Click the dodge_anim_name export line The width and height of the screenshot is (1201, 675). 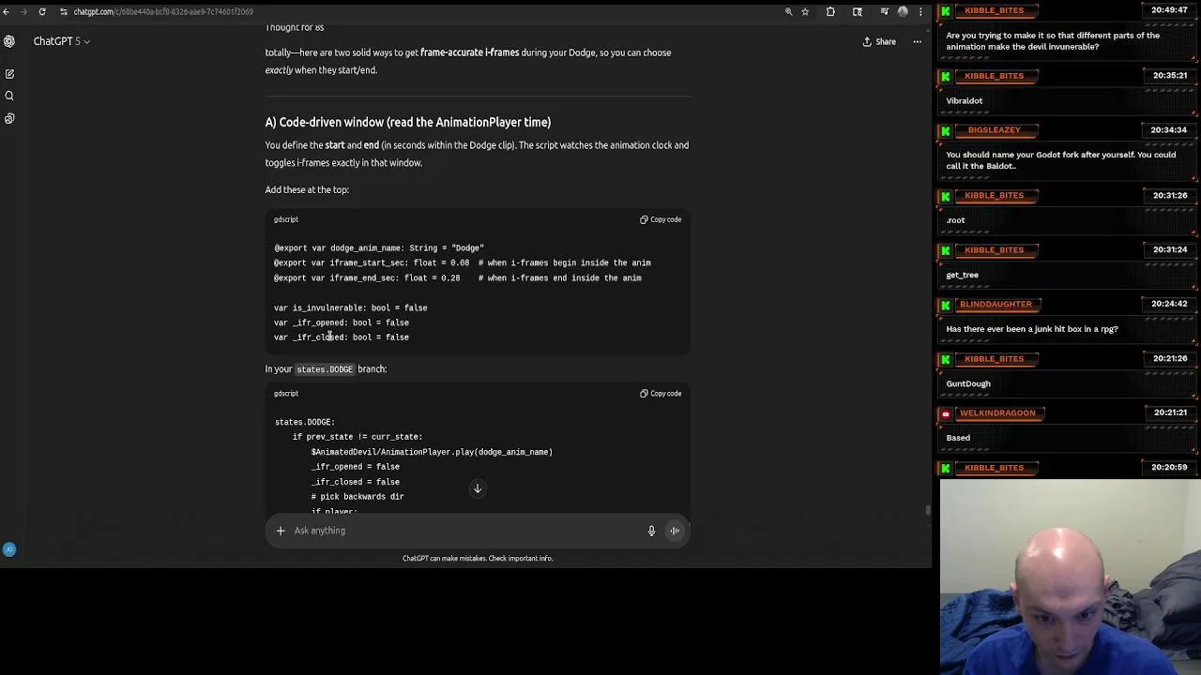click(379, 248)
